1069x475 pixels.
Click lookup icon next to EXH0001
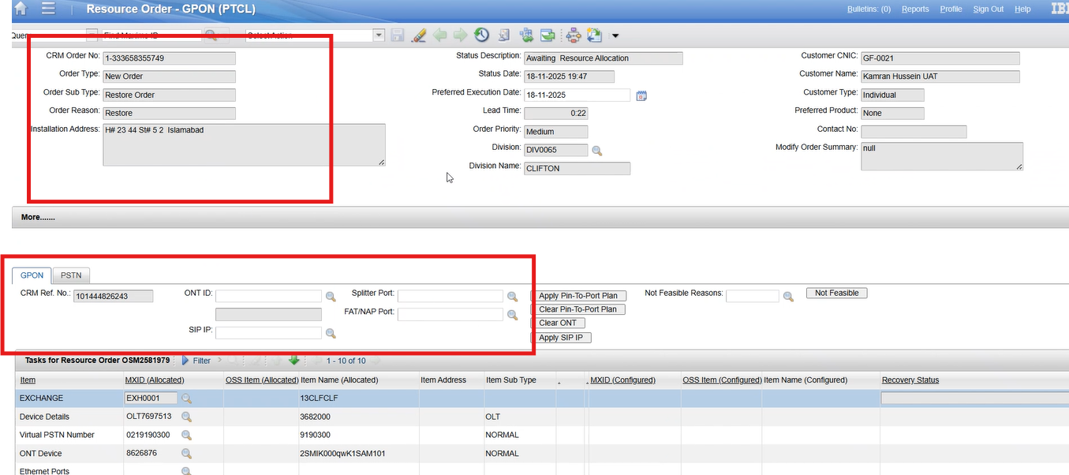(187, 398)
